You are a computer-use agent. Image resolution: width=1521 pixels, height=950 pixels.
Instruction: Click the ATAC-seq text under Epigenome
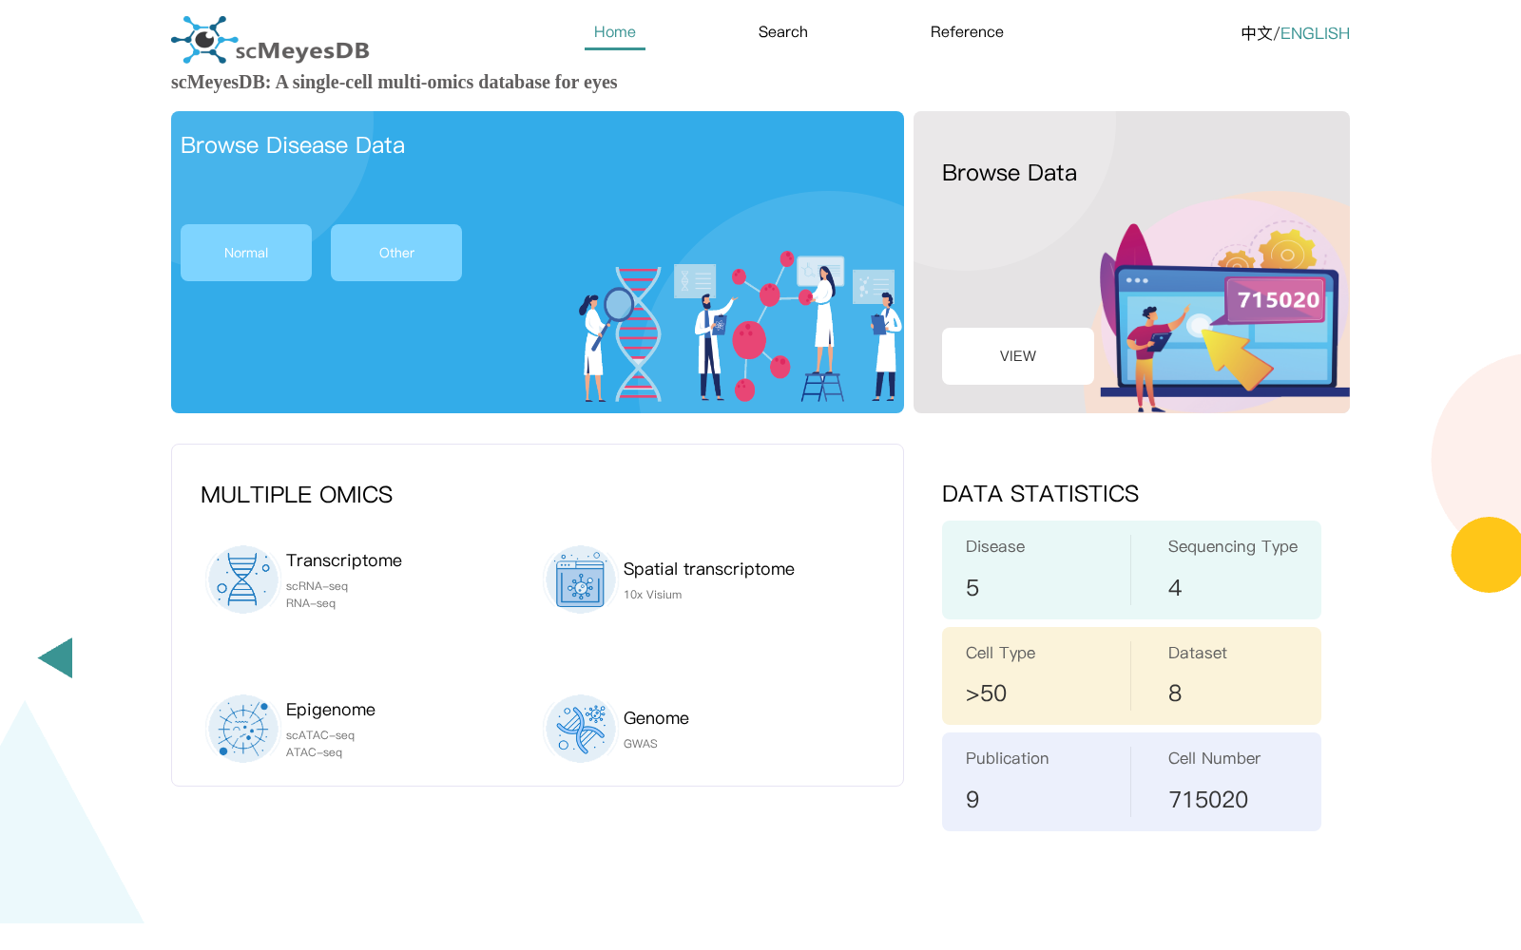pos(315,752)
